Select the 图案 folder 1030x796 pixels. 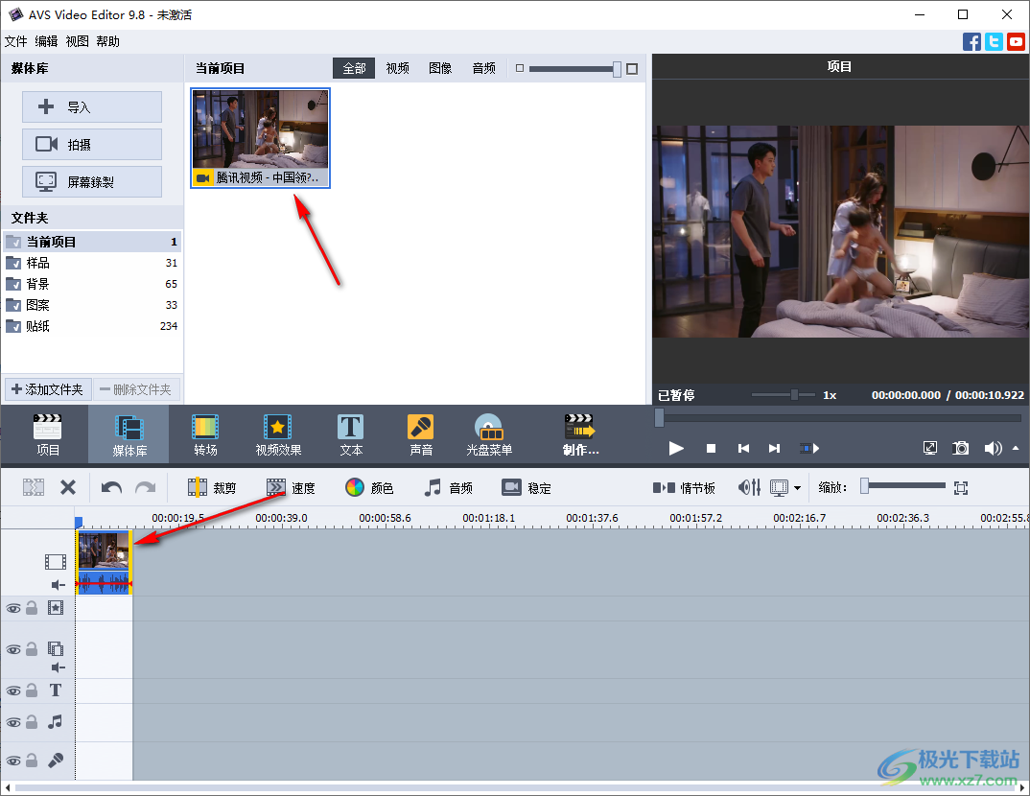[x=92, y=305]
